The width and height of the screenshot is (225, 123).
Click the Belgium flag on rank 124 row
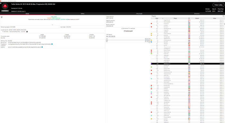pos(189,95)
